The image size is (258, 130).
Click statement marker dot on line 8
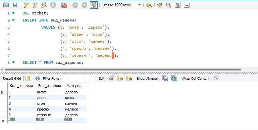13,62
